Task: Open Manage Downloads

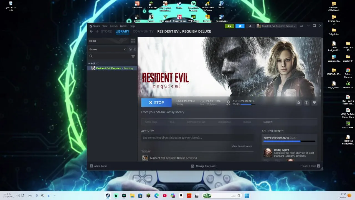Action: pos(204,166)
